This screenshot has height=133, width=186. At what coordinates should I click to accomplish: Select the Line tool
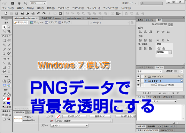4,63
